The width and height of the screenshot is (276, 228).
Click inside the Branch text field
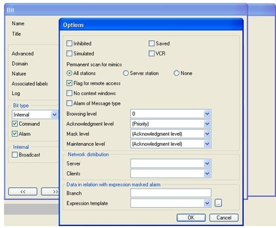(x=170, y=193)
